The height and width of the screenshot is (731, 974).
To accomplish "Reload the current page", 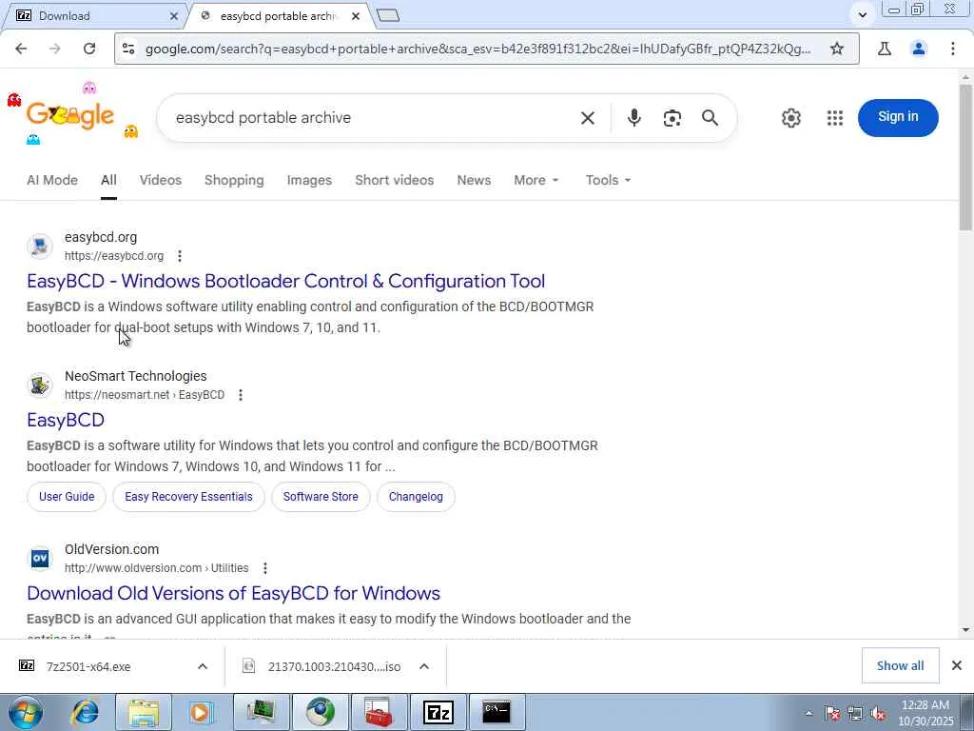I will tap(89, 49).
